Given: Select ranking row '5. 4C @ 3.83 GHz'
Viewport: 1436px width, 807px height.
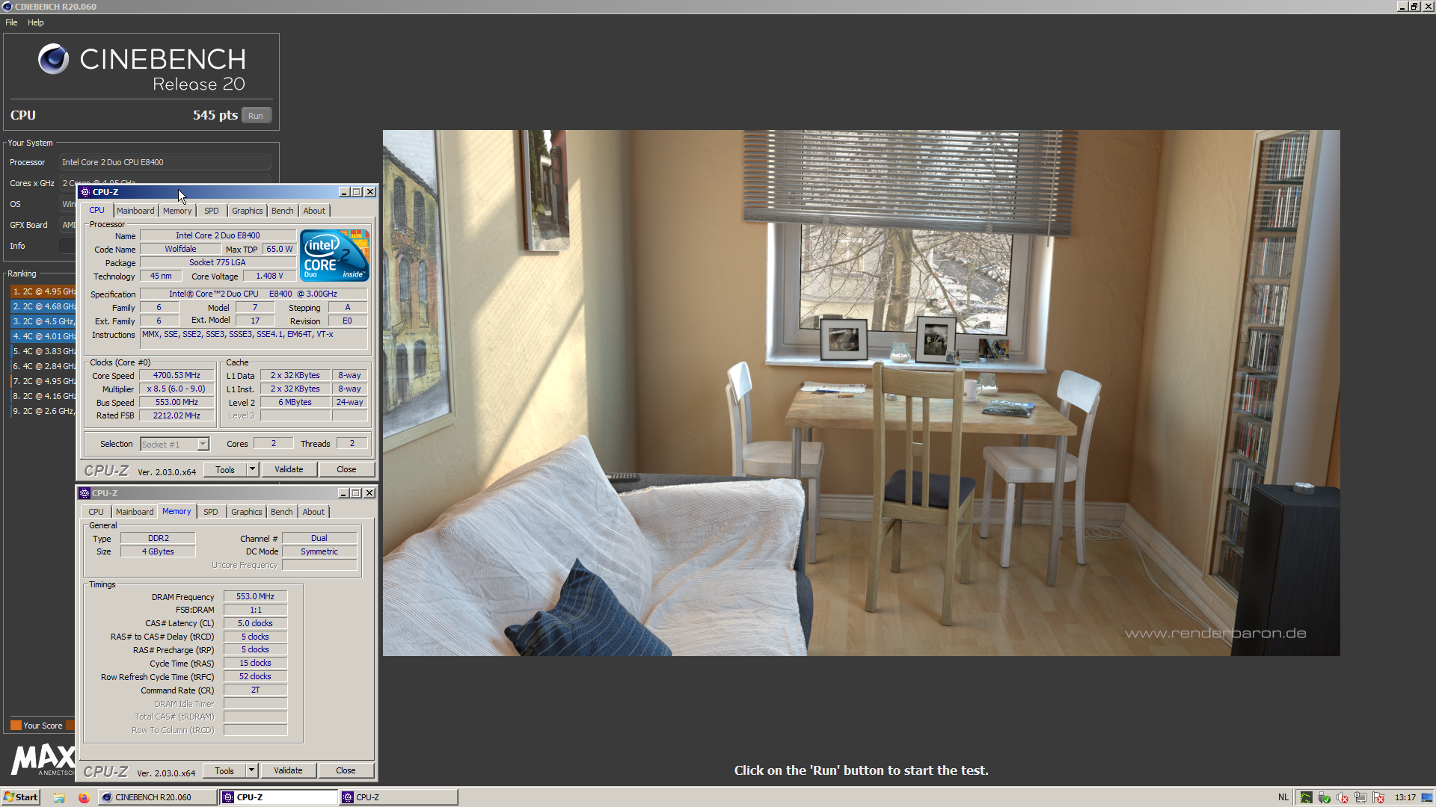Looking at the screenshot, I should click(x=43, y=351).
